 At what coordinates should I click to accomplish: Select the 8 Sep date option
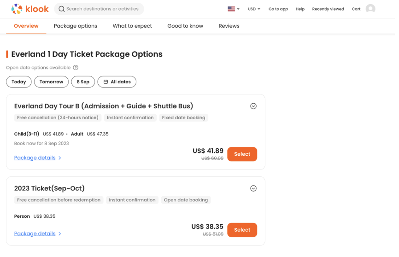[x=83, y=82]
